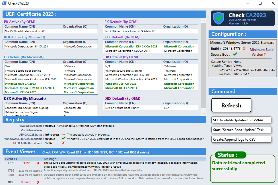Click the green check next to Secure Boot
278x185 pixels.
tap(235, 54)
